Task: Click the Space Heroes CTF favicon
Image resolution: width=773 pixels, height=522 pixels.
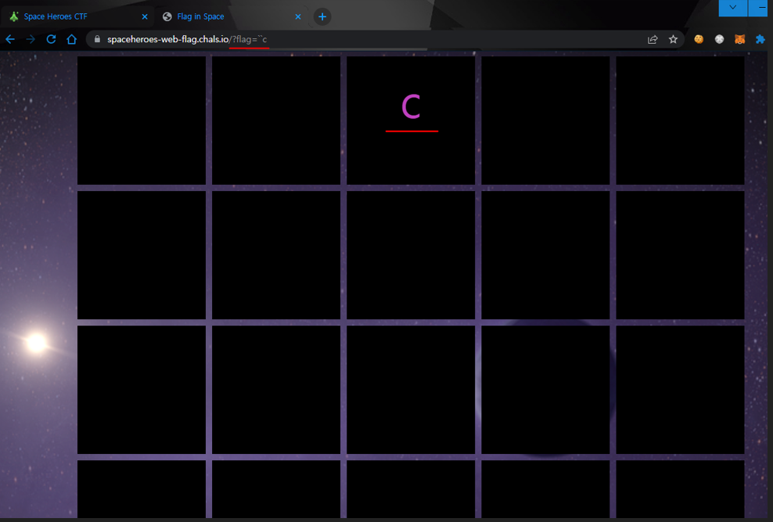Action: coord(14,16)
